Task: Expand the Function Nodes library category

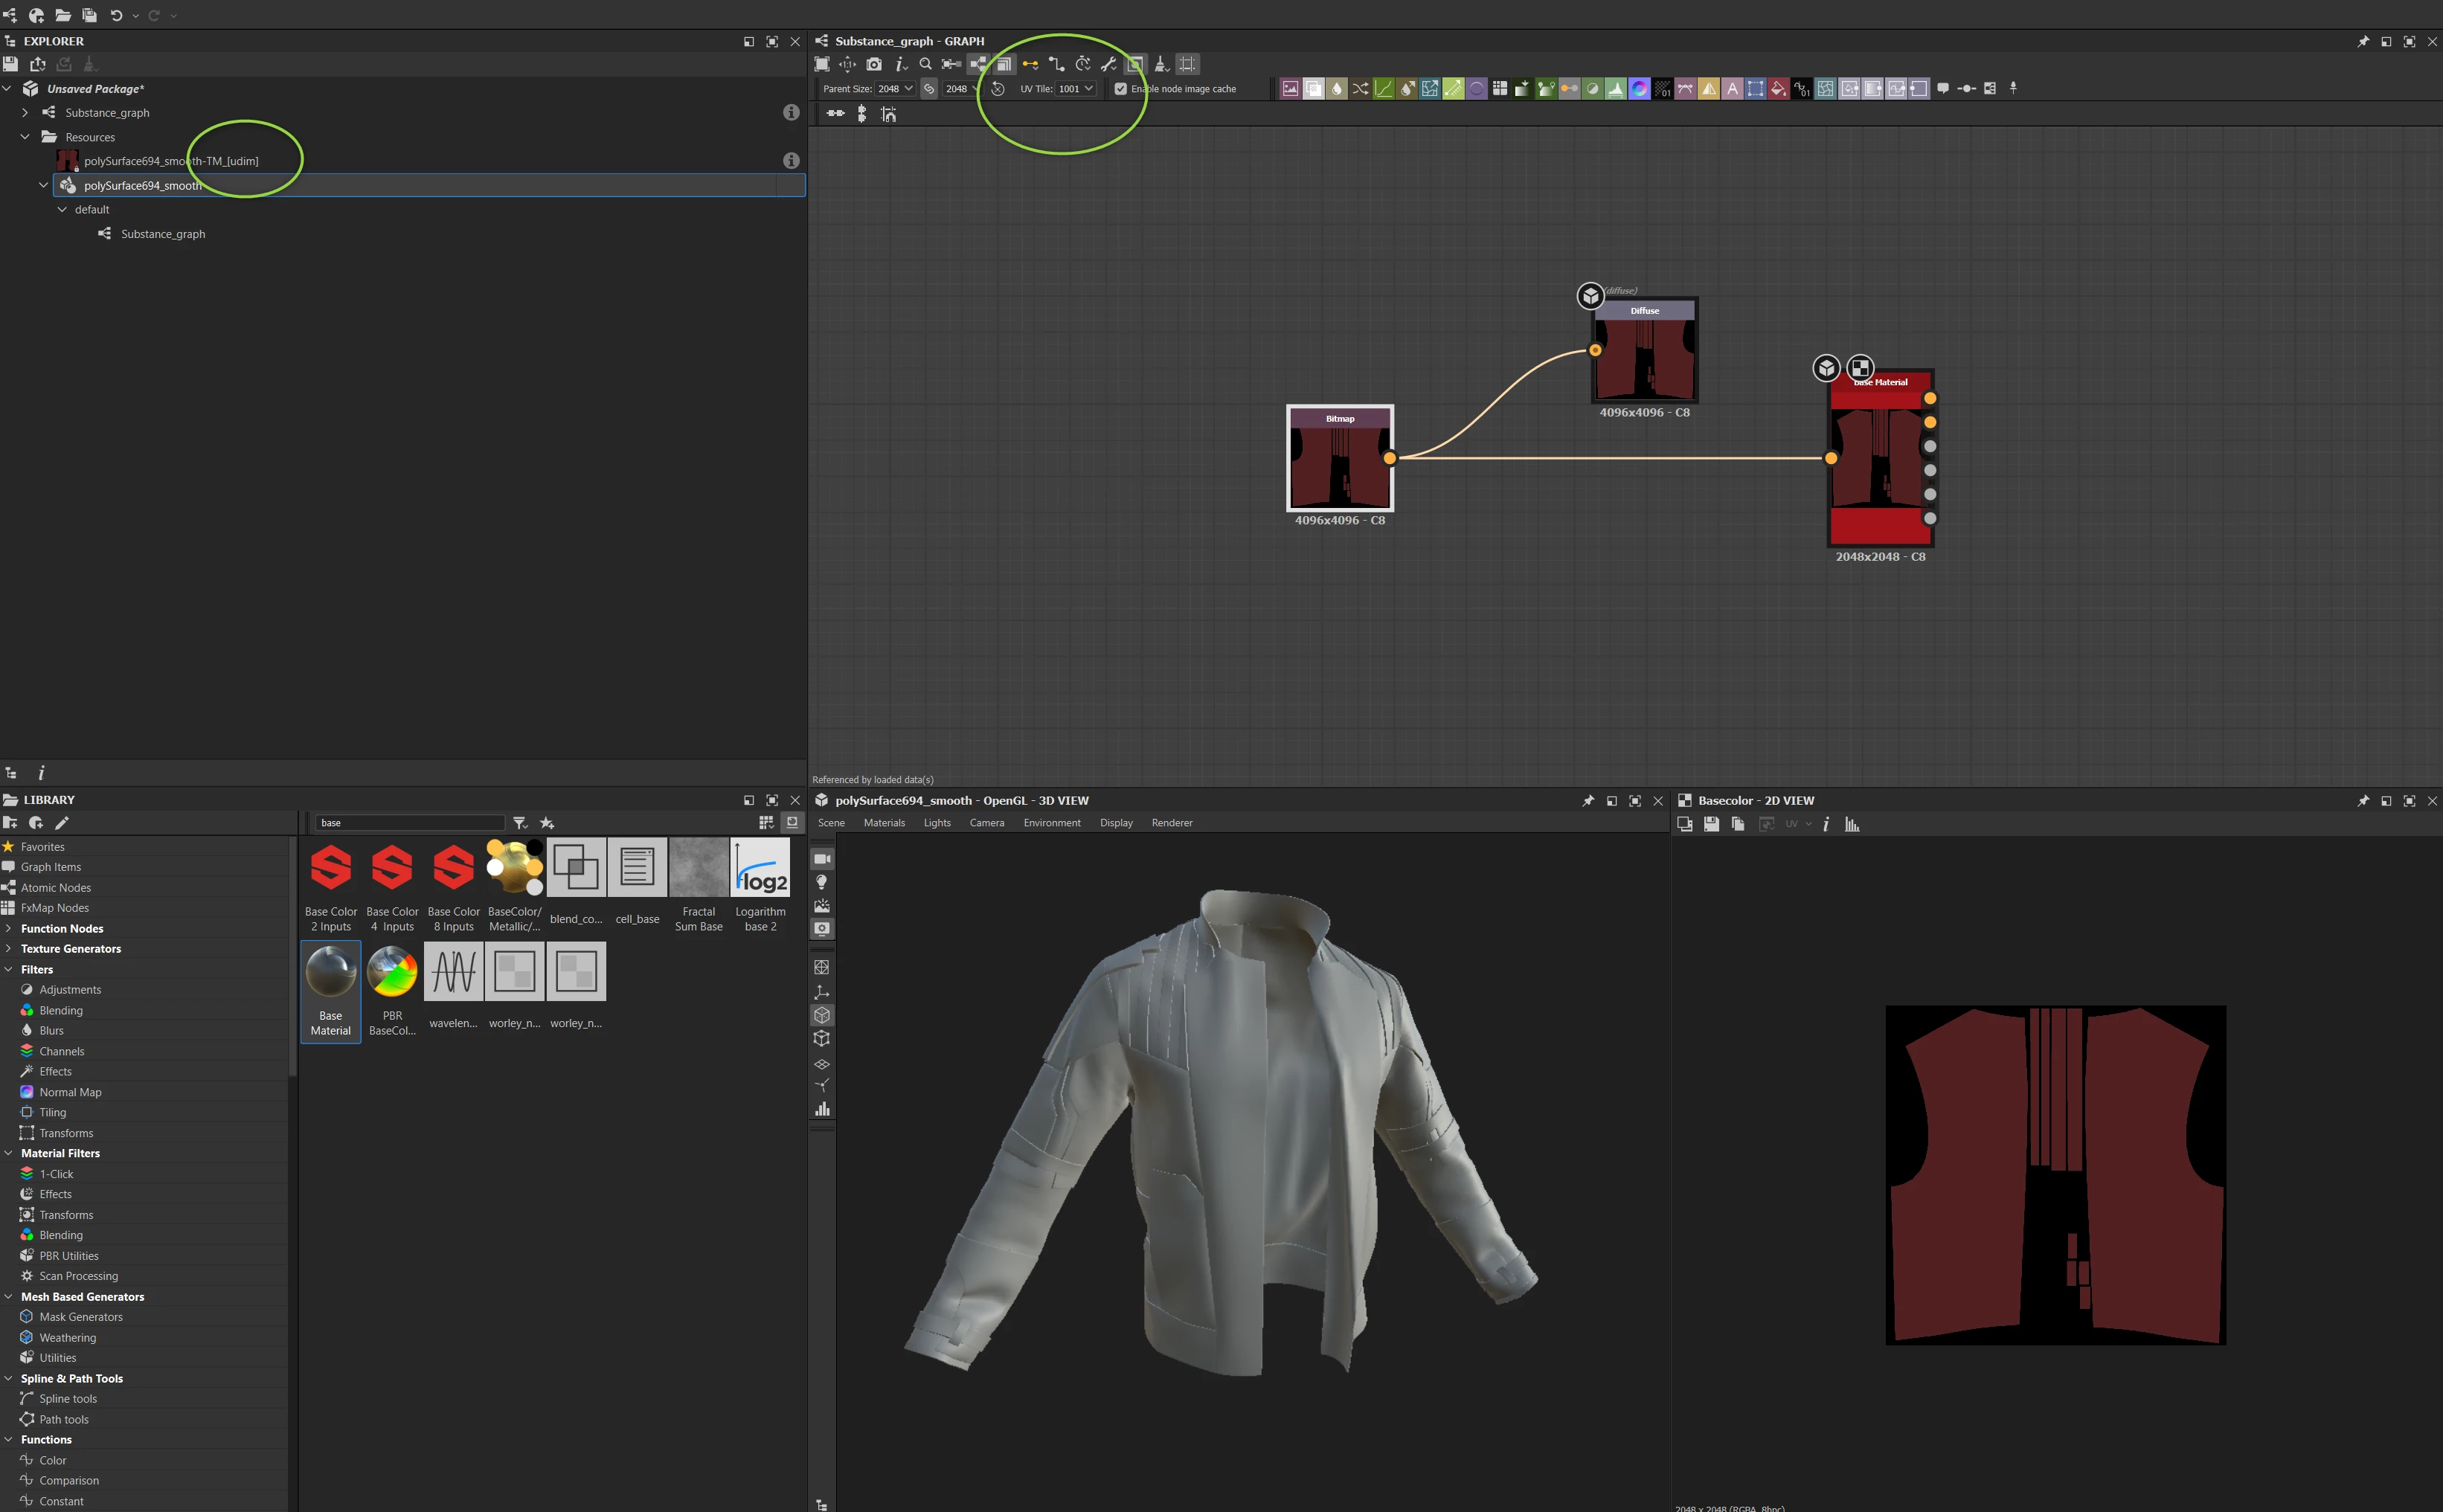Action: [9, 928]
